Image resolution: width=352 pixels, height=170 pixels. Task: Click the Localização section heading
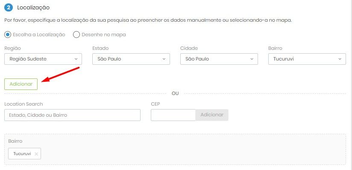tap(33, 8)
